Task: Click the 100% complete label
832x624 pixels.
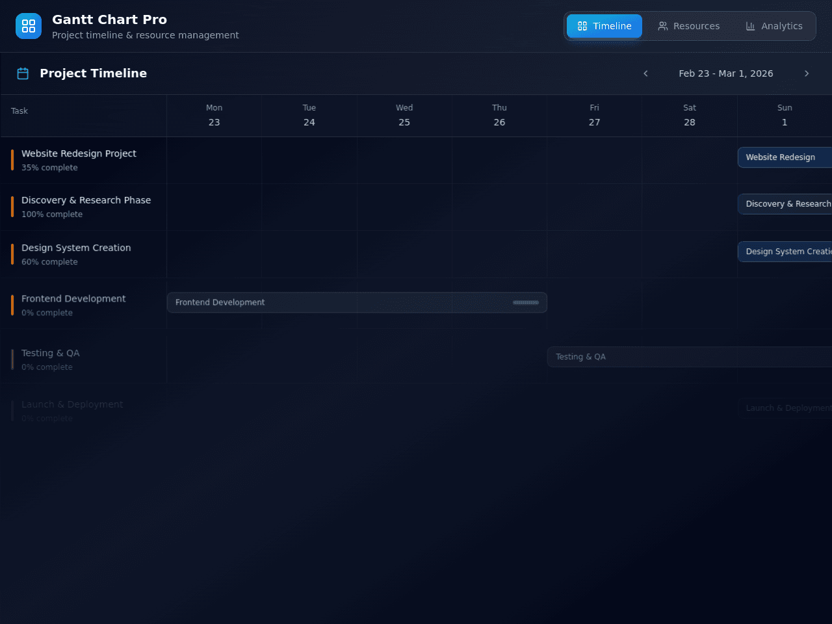Action: (52, 214)
